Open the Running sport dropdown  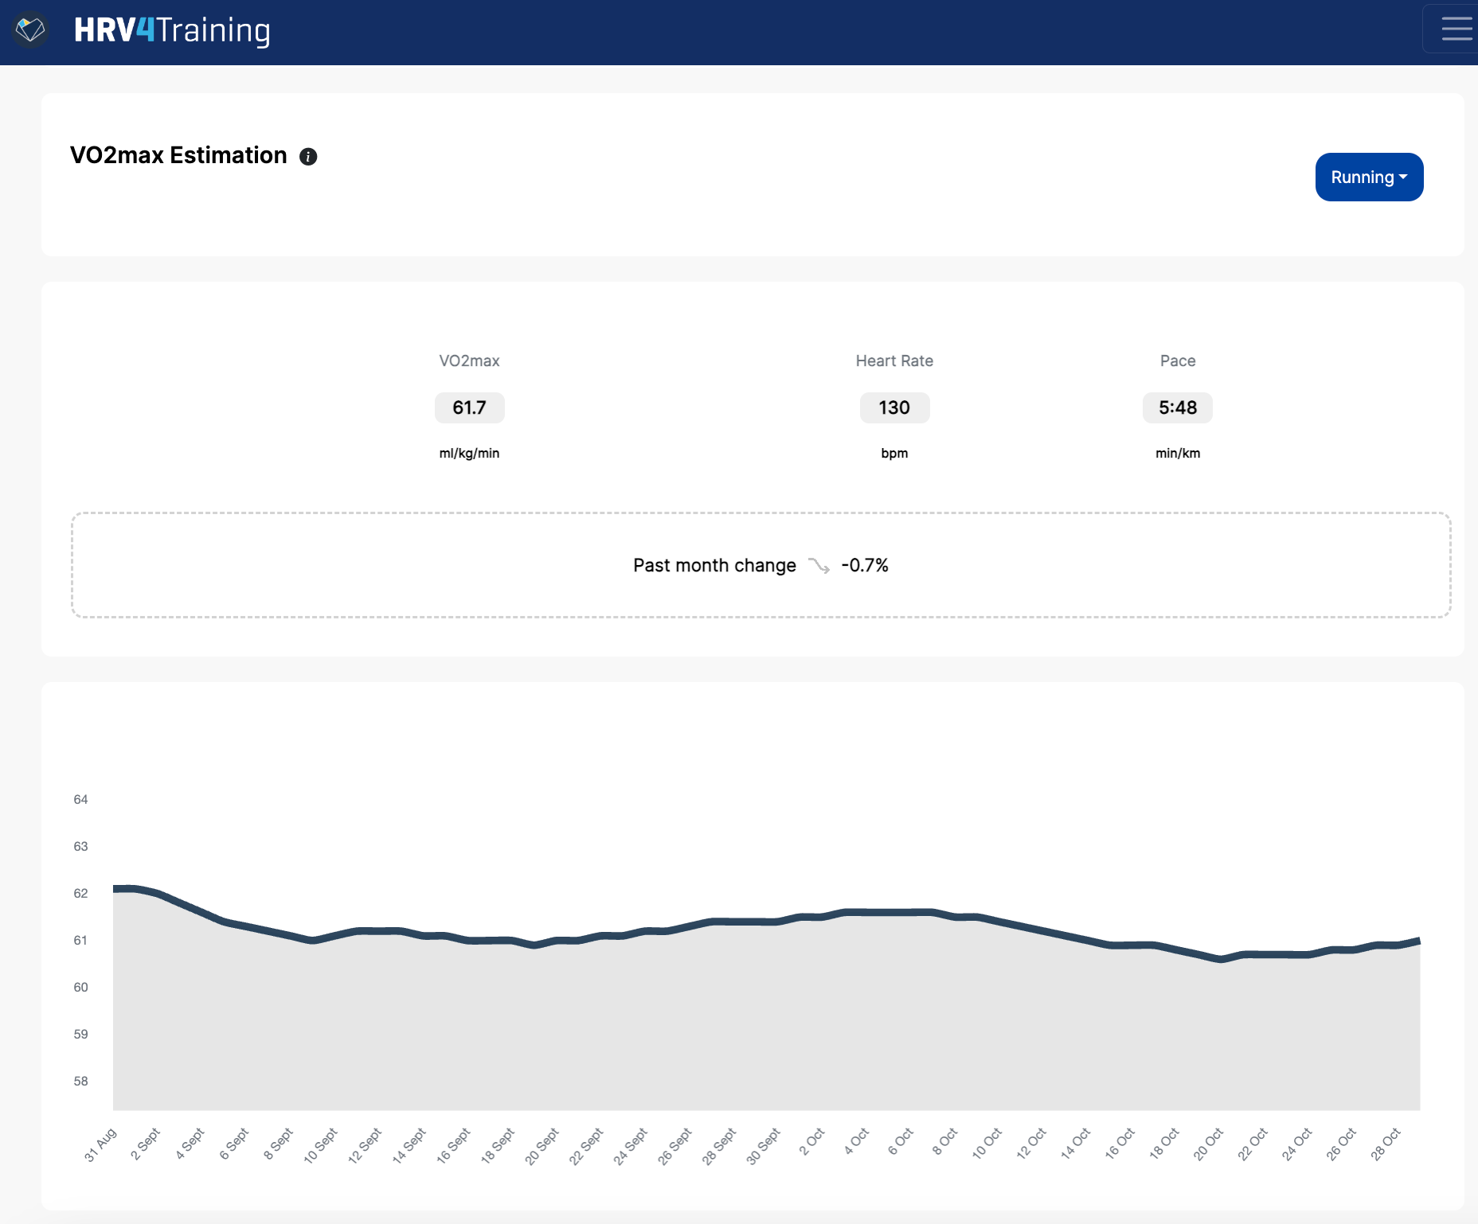[1369, 177]
